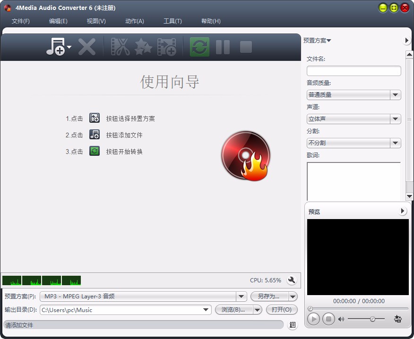Stop conversion with the stop icon
This screenshot has height=339, width=414.
245,47
